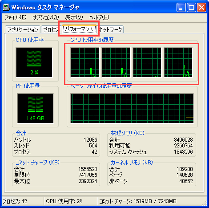Switch to the アプリケーション tab
This screenshot has height=208, width=209.
(x=23, y=29)
